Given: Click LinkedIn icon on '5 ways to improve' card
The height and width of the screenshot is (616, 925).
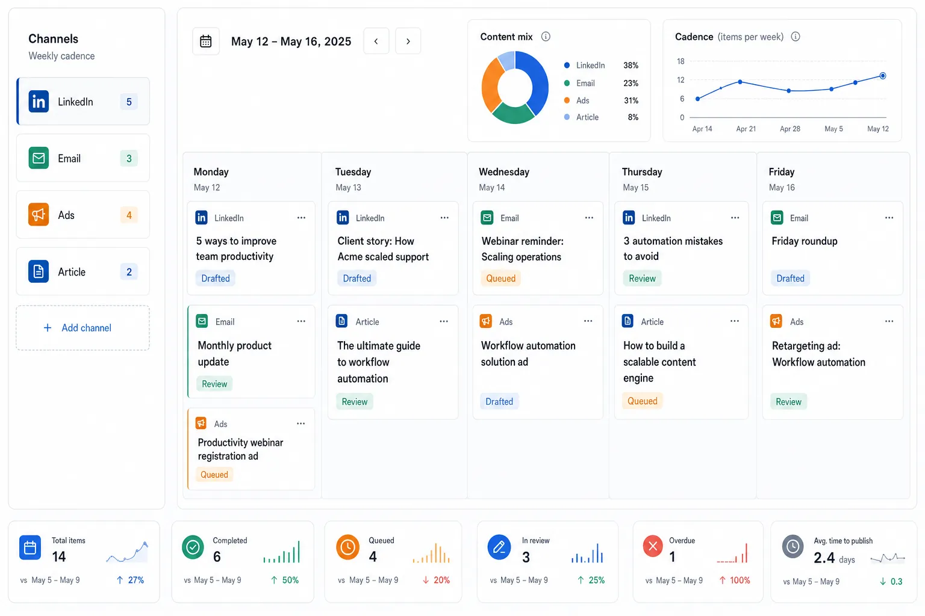Looking at the screenshot, I should tap(201, 218).
